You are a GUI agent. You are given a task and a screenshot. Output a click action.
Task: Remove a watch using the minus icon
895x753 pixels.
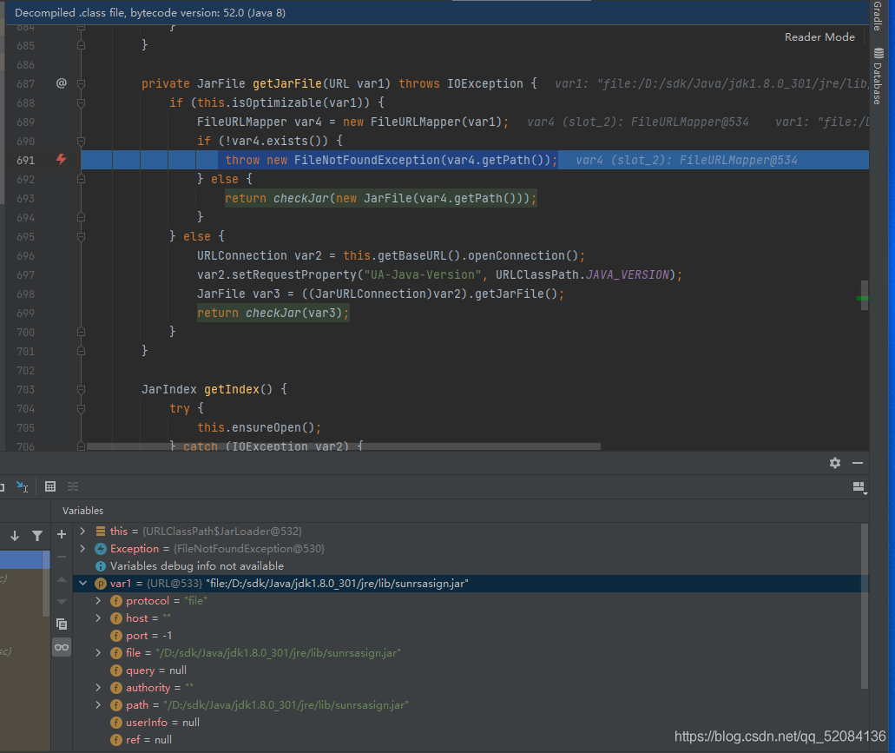(62, 556)
